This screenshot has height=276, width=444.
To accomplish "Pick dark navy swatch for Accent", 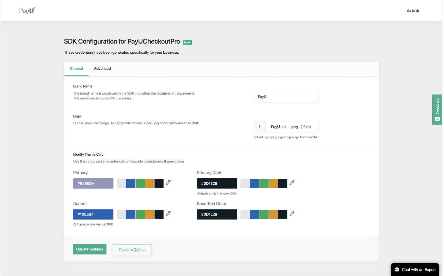I will [159, 214].
